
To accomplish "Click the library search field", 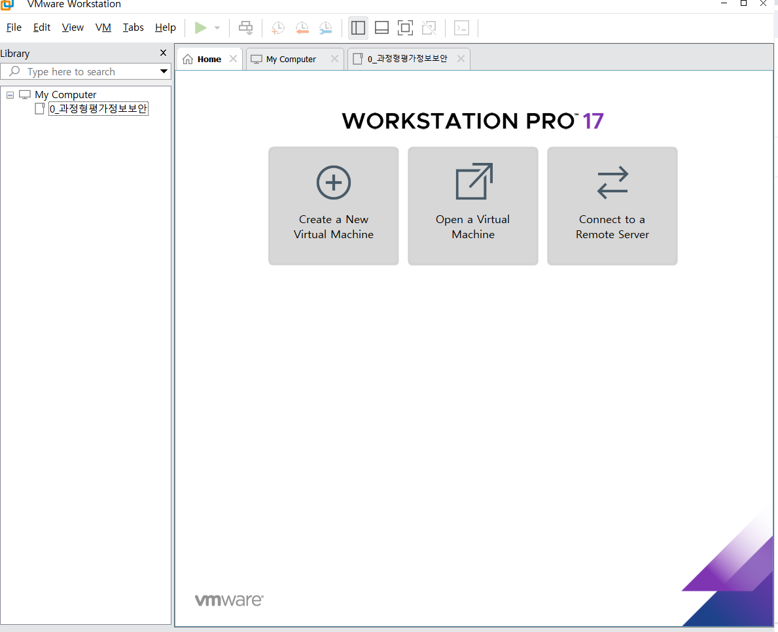I will pyautogui.click(x=86, y=71).
